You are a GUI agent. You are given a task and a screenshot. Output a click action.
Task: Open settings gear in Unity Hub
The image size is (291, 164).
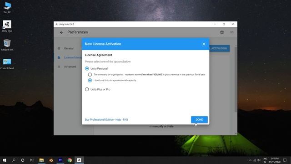[222, 32]
